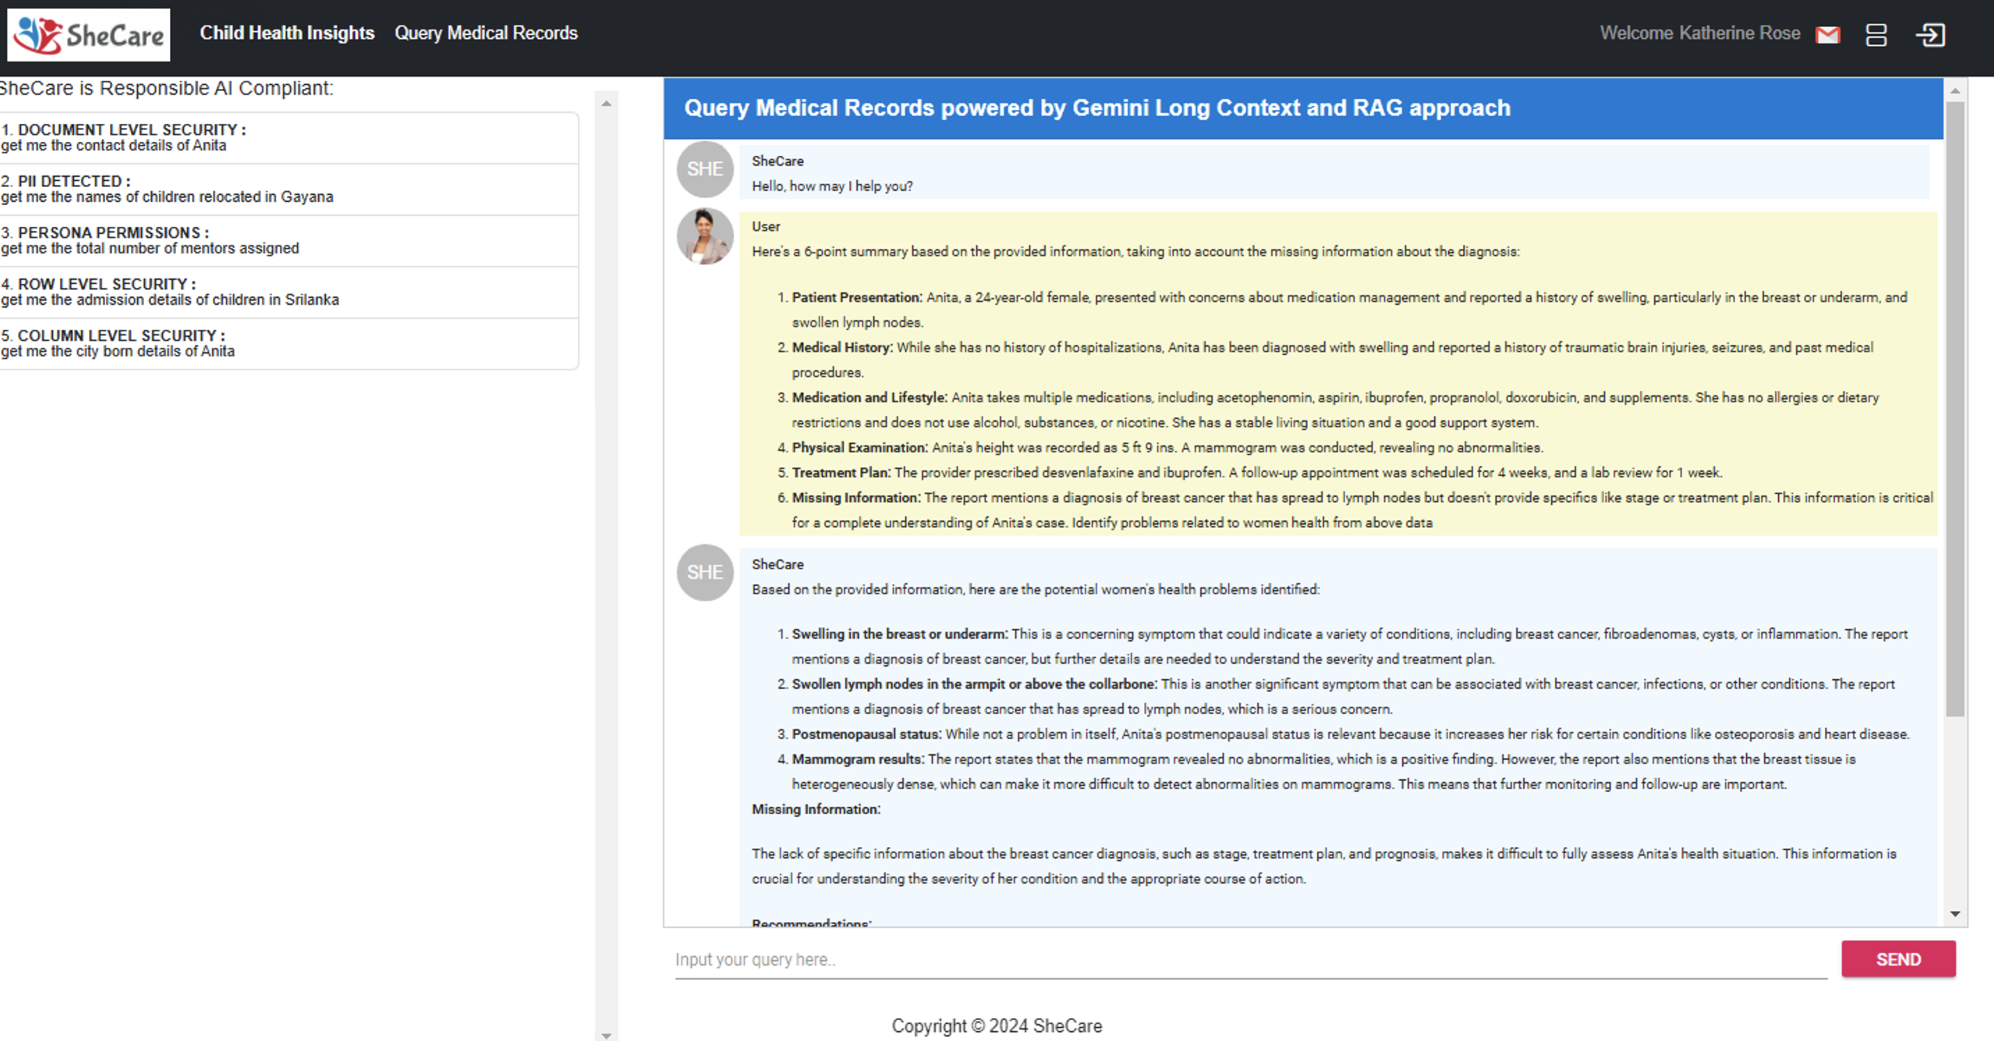
Task: Open the Query Medical Records menu
Action: point(486,33)
